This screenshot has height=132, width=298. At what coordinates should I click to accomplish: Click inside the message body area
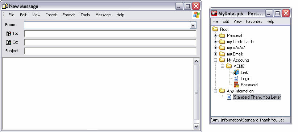tap(98, 94)
